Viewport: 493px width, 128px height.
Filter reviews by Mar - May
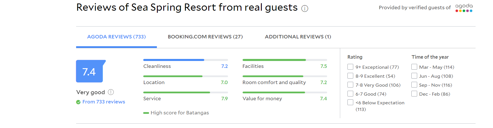[414, 67]
